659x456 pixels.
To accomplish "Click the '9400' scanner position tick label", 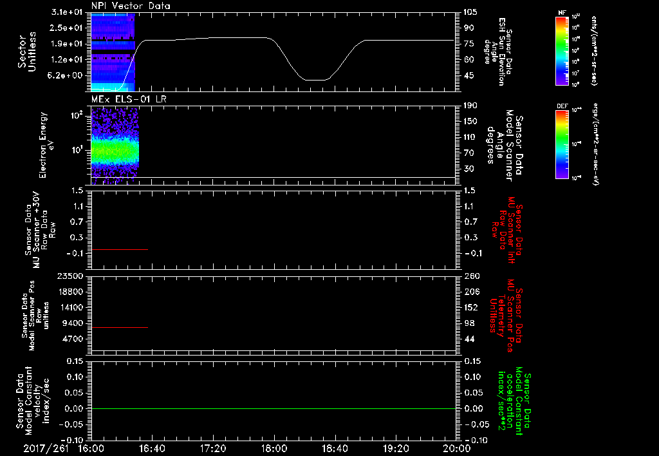I will (x=73, y=323).
